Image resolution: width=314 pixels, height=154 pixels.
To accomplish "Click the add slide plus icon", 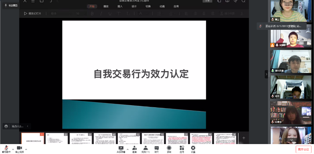I will point(244,138).
